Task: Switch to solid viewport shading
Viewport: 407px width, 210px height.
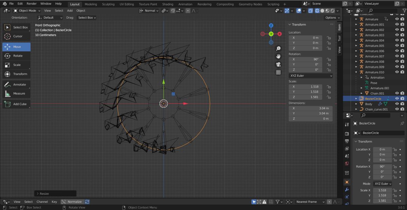Action: tap(322, 11)
